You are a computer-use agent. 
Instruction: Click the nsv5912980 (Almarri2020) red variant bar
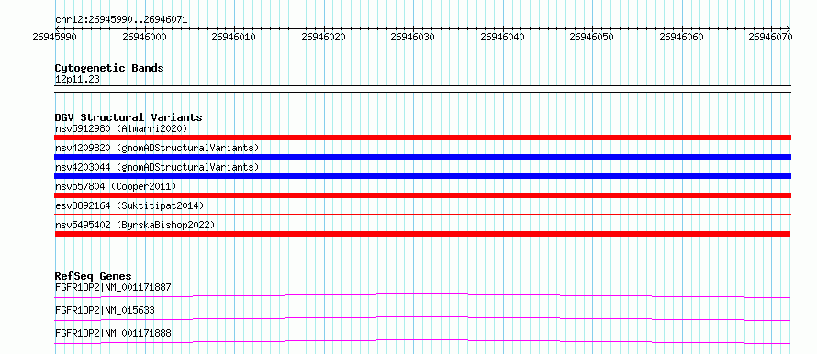422,138
